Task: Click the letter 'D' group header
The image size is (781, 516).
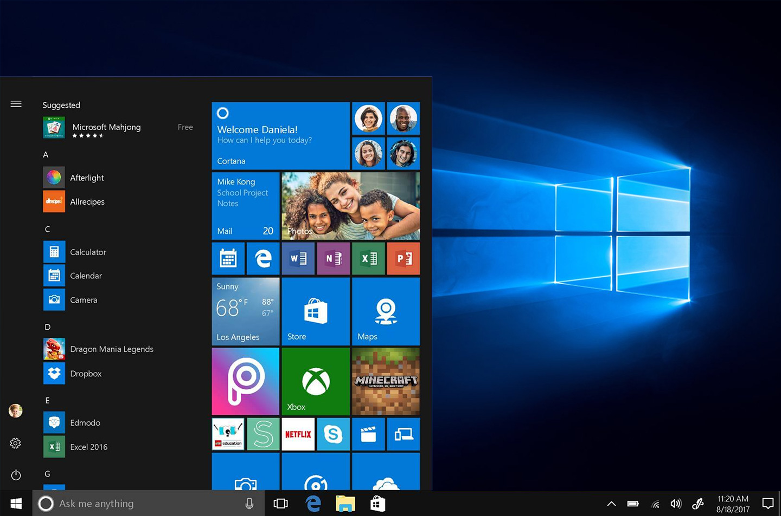Action: [x=48, y=327]
